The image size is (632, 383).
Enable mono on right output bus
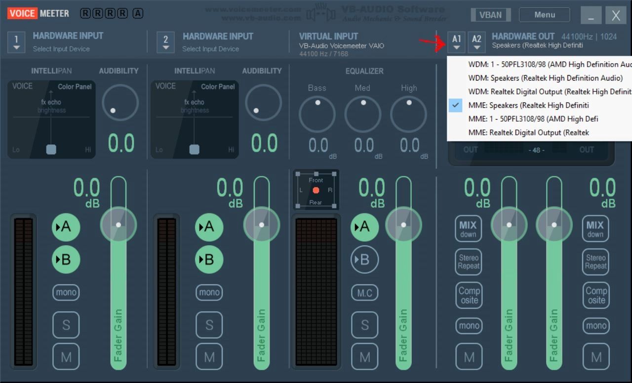(x=595, y=326)
